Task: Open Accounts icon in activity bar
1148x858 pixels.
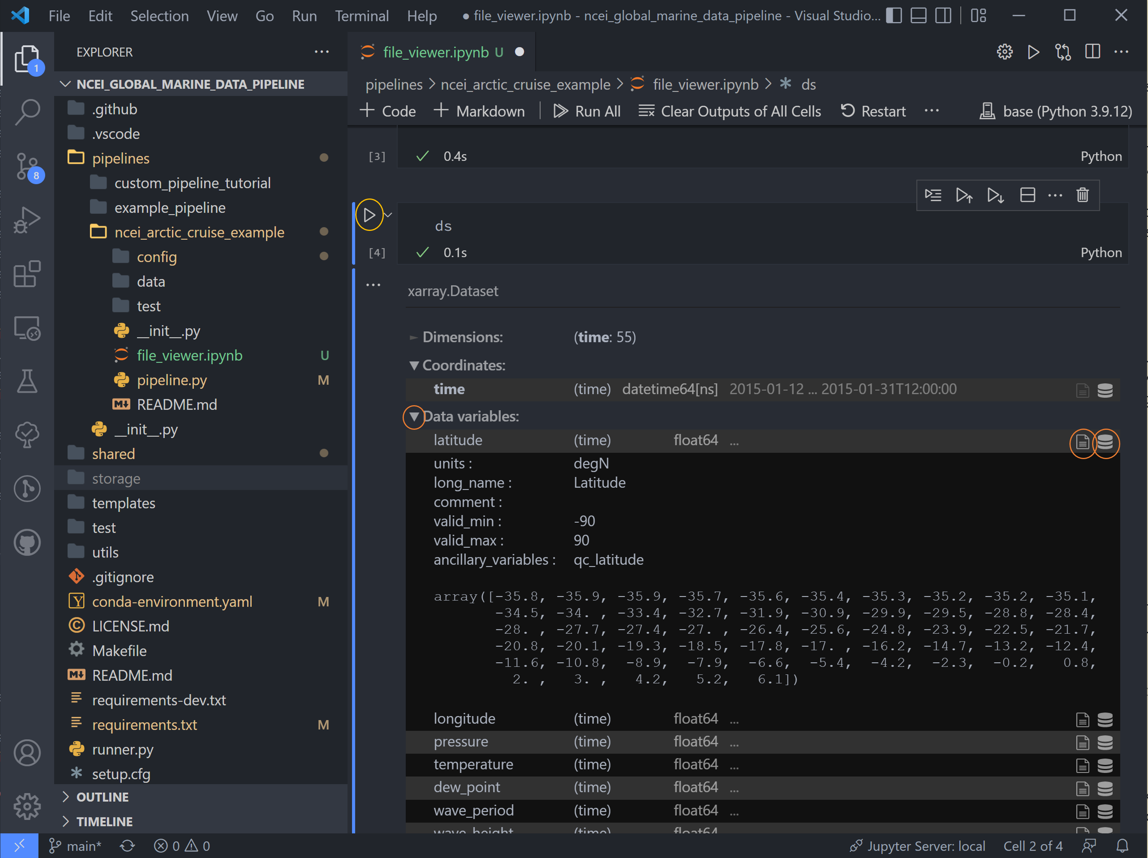Action: [27, 753]
